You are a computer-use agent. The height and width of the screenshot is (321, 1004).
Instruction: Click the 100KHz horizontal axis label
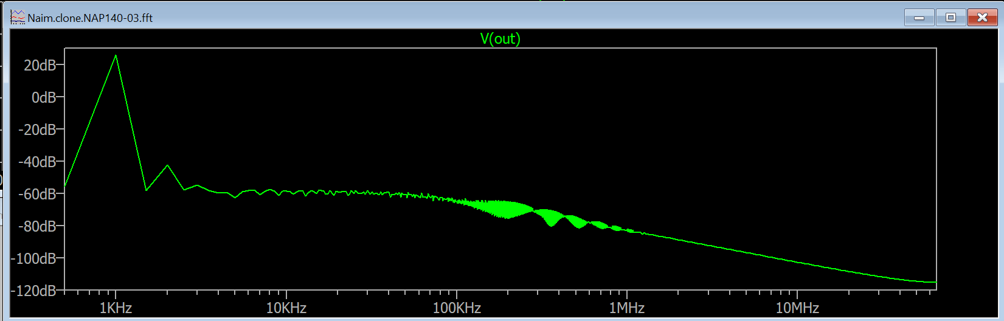click(x=457, y=308)
